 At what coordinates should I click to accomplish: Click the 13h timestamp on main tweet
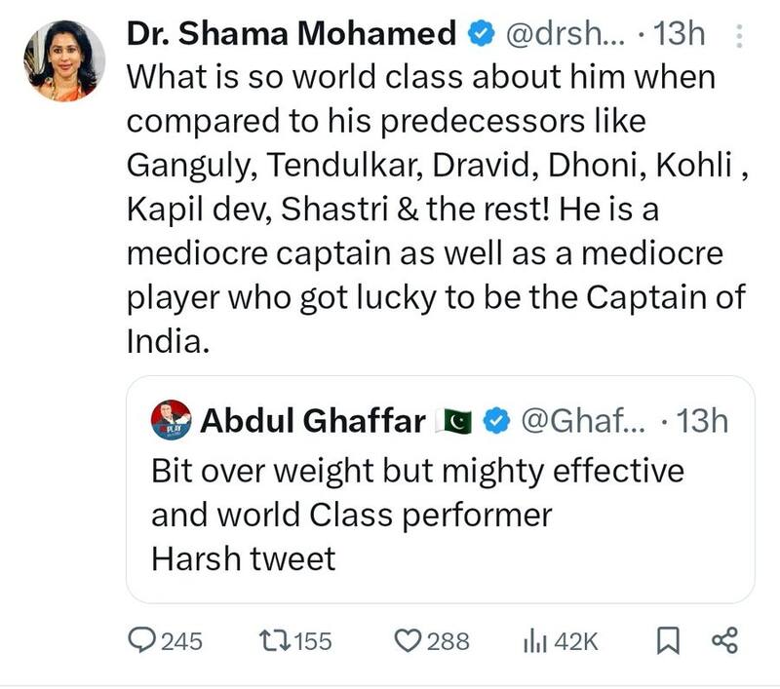[x=681, y=34]
